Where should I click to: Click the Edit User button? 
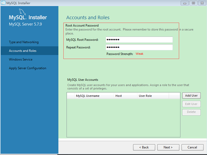(x=191, y=104)
